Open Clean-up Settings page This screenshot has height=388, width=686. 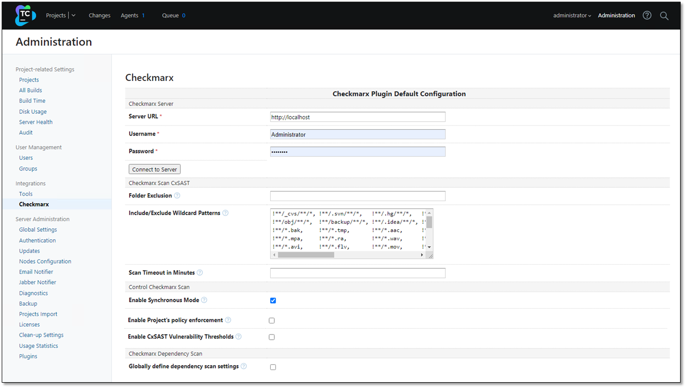(41, 335)
